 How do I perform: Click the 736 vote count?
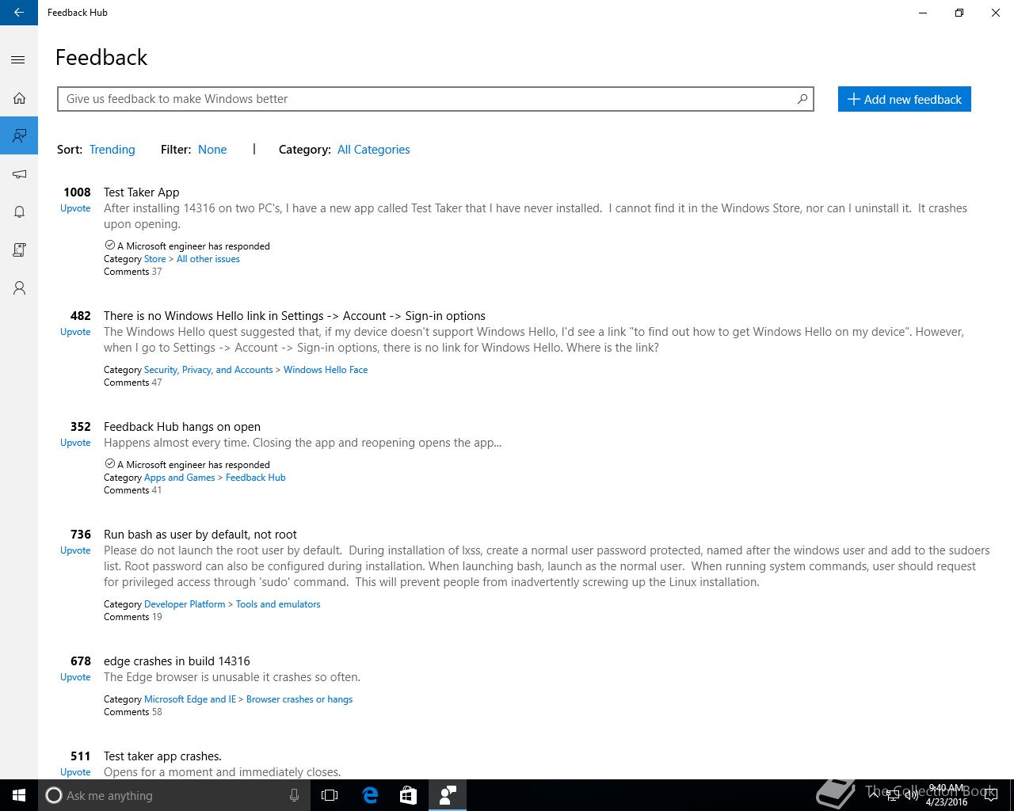click(x=80, y=535)
